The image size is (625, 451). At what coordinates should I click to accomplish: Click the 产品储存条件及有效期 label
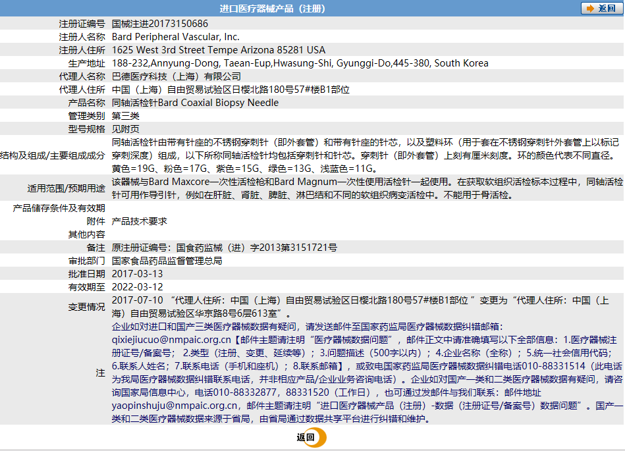[x=59, y=208]
